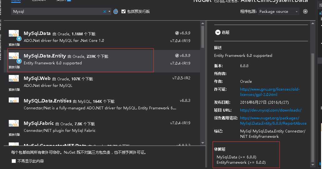
Task: Click the details pane scrollbar thumb
Action: [313, 108]
